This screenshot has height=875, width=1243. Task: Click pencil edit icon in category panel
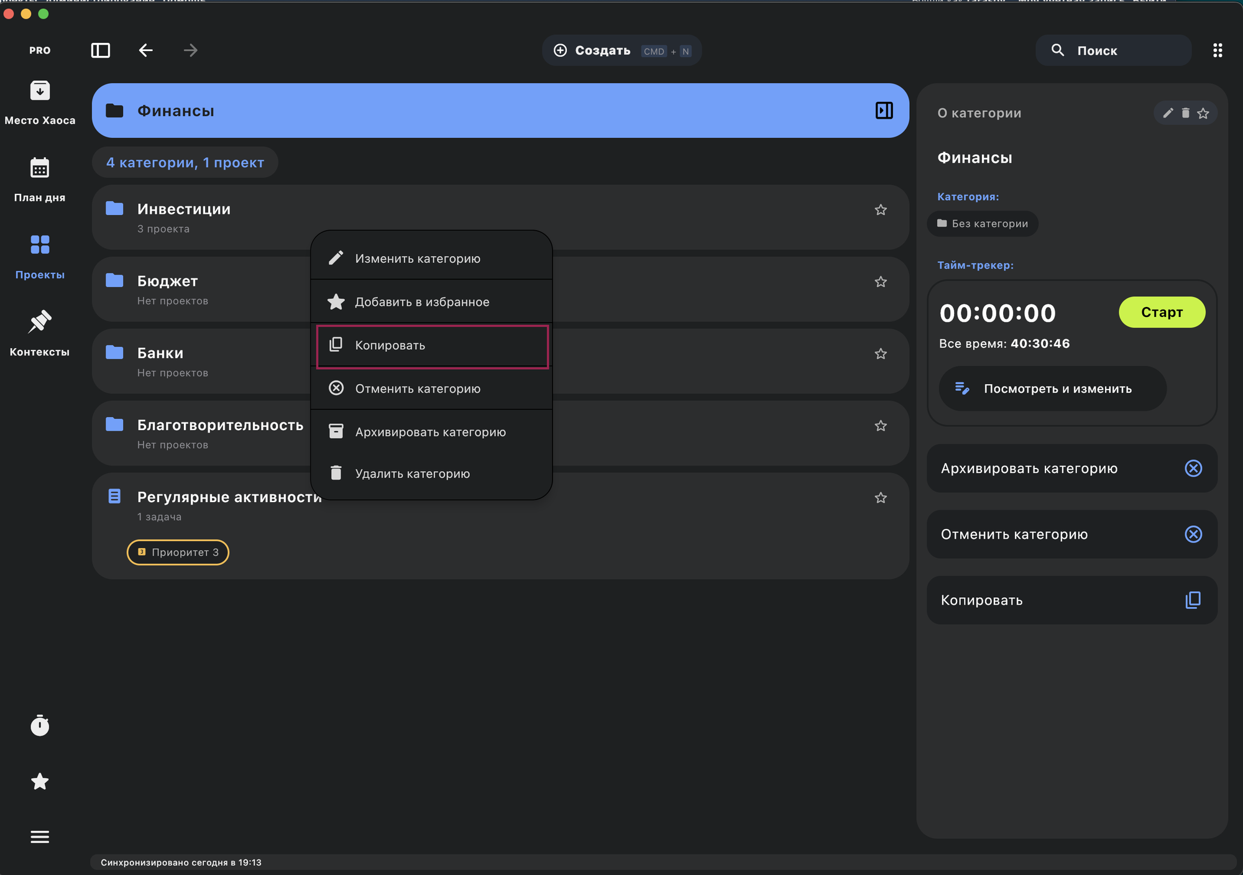click(x=1168, y=113)
